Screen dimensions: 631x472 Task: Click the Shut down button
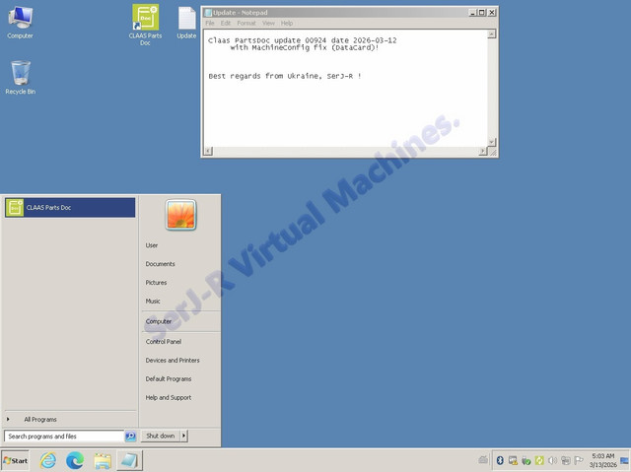(x=160, y=436)
